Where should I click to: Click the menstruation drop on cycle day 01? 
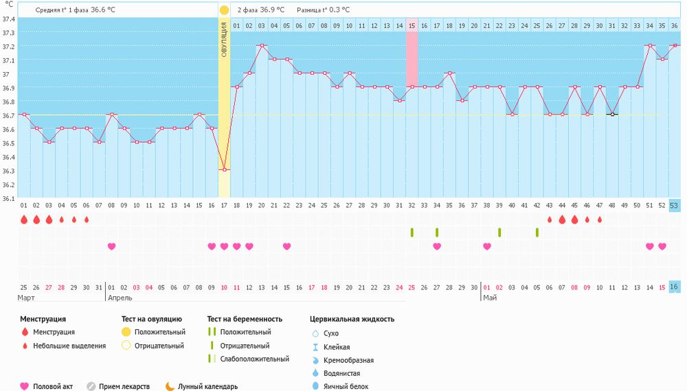pos(24,220)
